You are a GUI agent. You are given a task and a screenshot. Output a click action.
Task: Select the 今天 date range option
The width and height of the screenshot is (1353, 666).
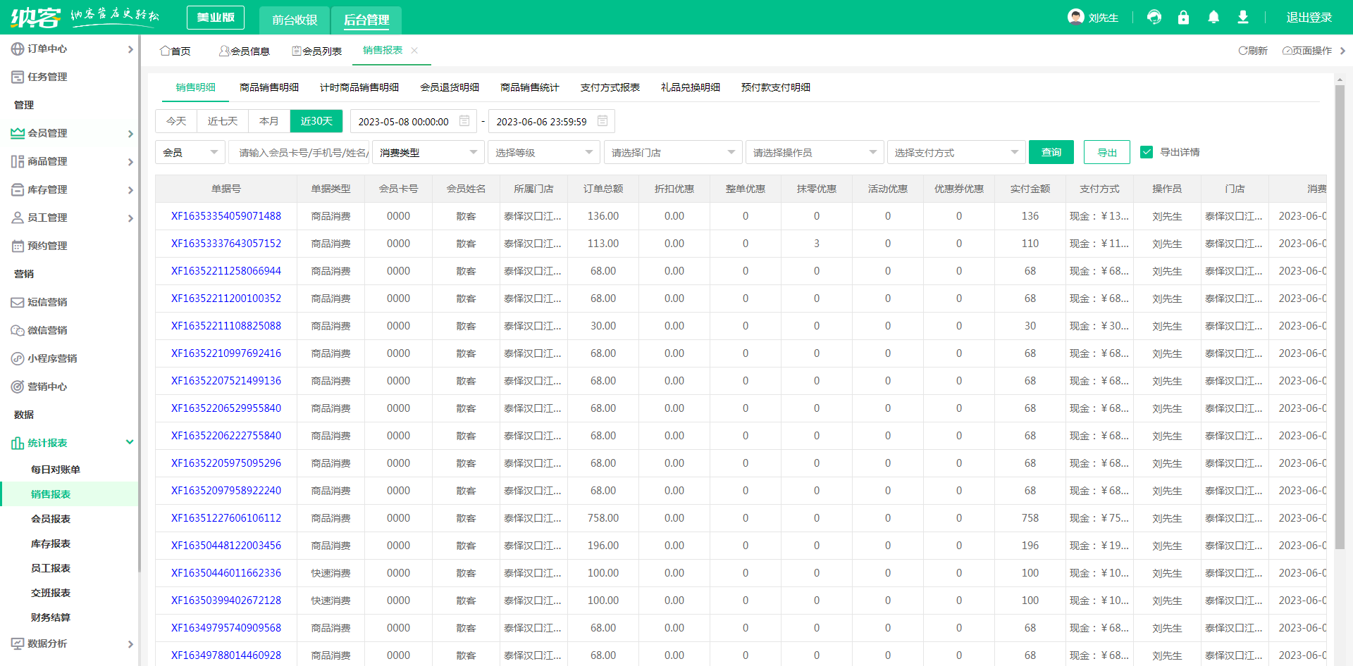(176, 121)
